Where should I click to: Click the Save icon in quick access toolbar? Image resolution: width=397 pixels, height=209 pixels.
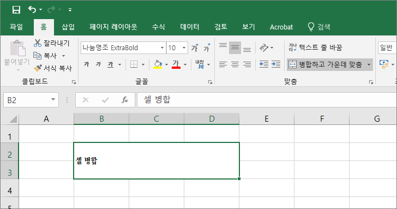pyautogui.click(x=16, y=10)
